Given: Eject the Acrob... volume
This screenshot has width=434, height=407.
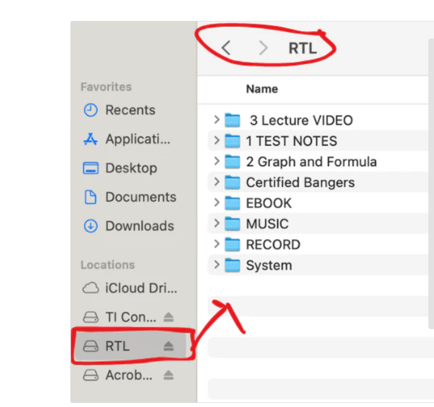Looking at the screenshot, I should pyautogui.click(x=168, y=375).
